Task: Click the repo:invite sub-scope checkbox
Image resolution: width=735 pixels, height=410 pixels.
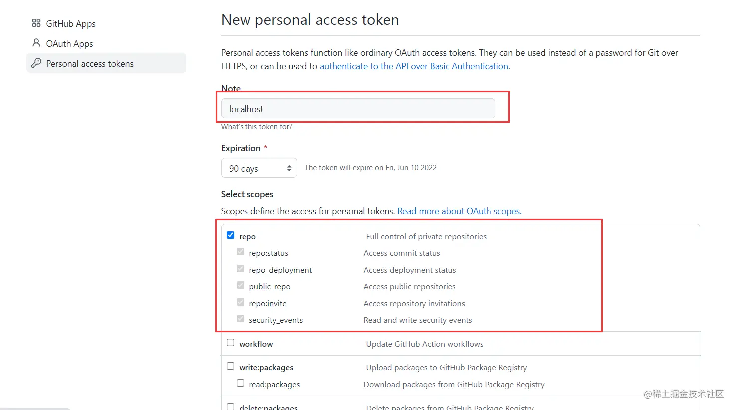Action: click(241, 302)
